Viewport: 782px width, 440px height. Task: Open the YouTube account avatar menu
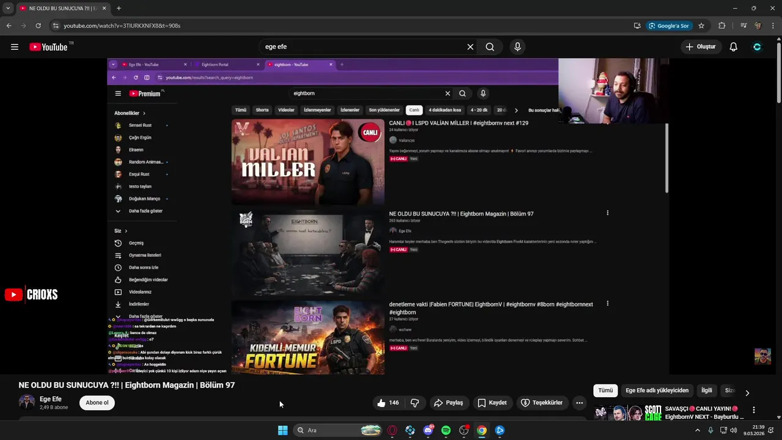tap(757, 47)
